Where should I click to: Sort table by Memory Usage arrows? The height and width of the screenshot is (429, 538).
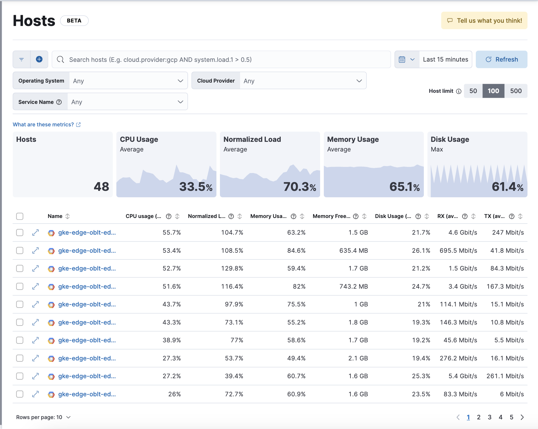pyautogui.click(x=302, y=216)
